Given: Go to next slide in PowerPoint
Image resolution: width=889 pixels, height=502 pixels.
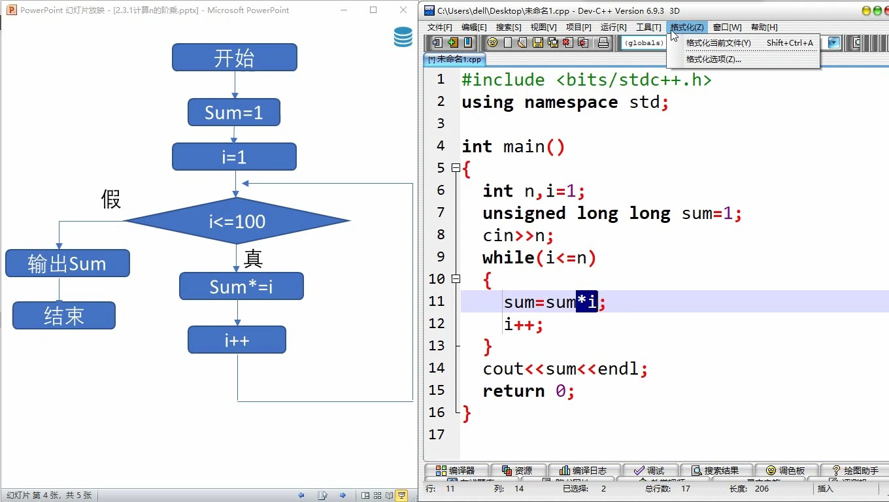Looking at the screenshot, I should point(343,495).
